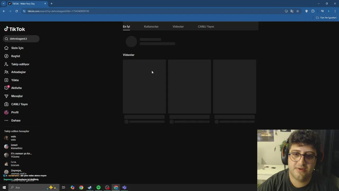Click the Takip edilen hesaplar heading
339x191 pixels.
coord(17,131)
